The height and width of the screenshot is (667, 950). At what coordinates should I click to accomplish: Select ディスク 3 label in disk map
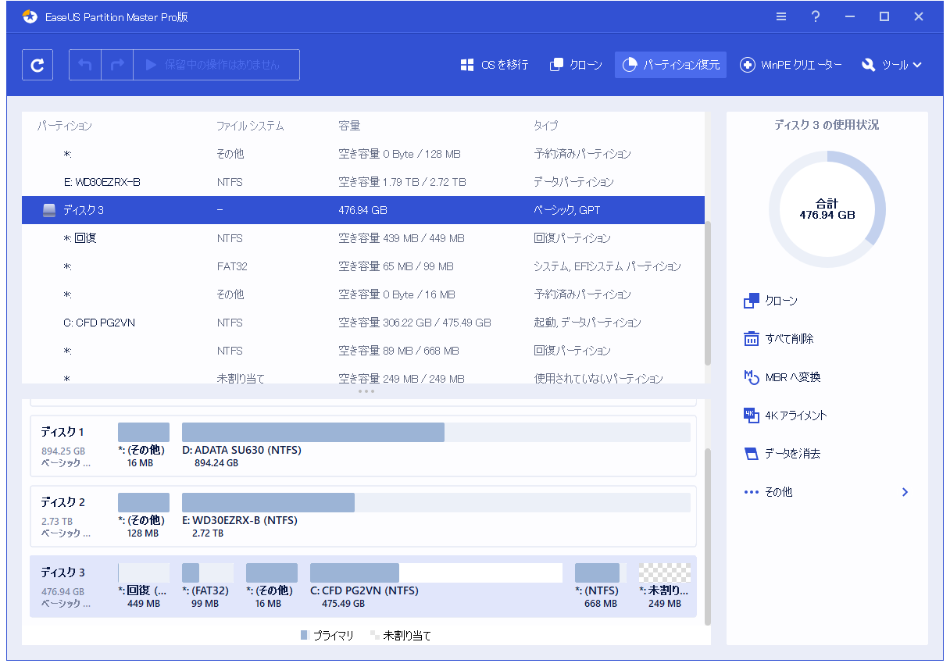[62, 572]
